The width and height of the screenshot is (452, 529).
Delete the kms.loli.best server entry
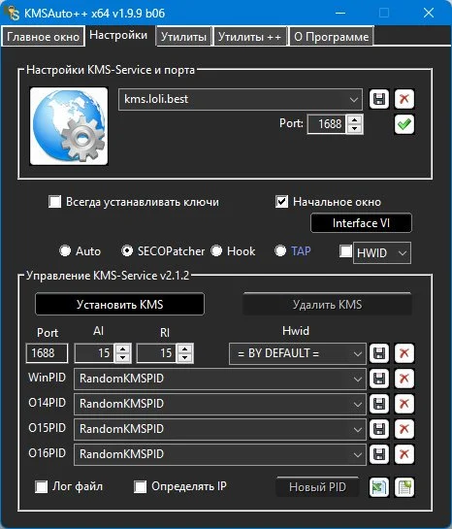tap(404, 99)
